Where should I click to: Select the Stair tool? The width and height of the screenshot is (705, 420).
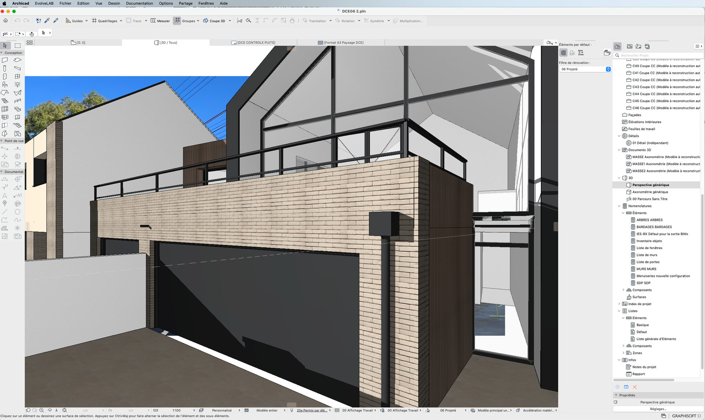click(5, 101)
